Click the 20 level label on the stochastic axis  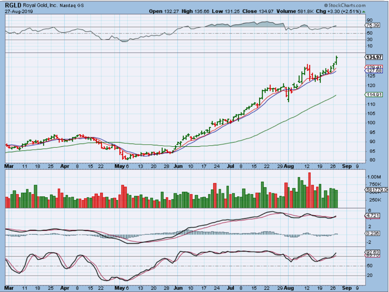[x=370, y=275]
